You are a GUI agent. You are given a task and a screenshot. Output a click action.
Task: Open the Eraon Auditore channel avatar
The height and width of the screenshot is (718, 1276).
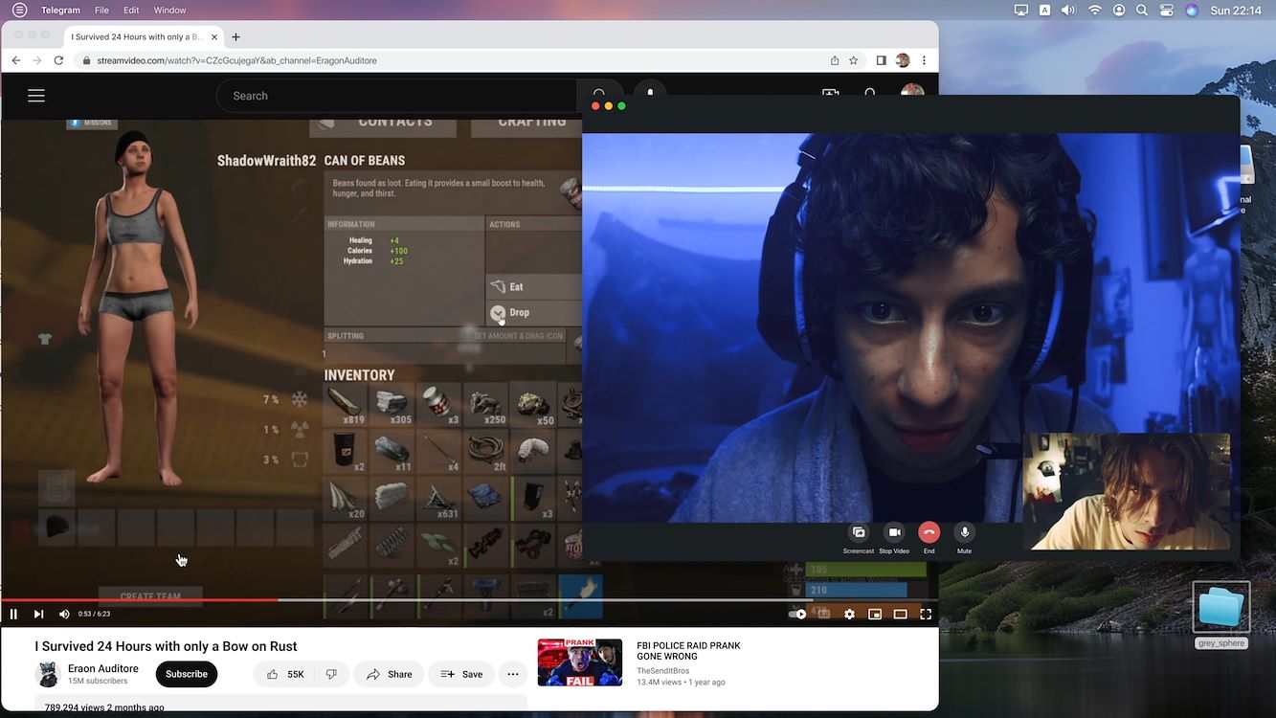(48, 674)
